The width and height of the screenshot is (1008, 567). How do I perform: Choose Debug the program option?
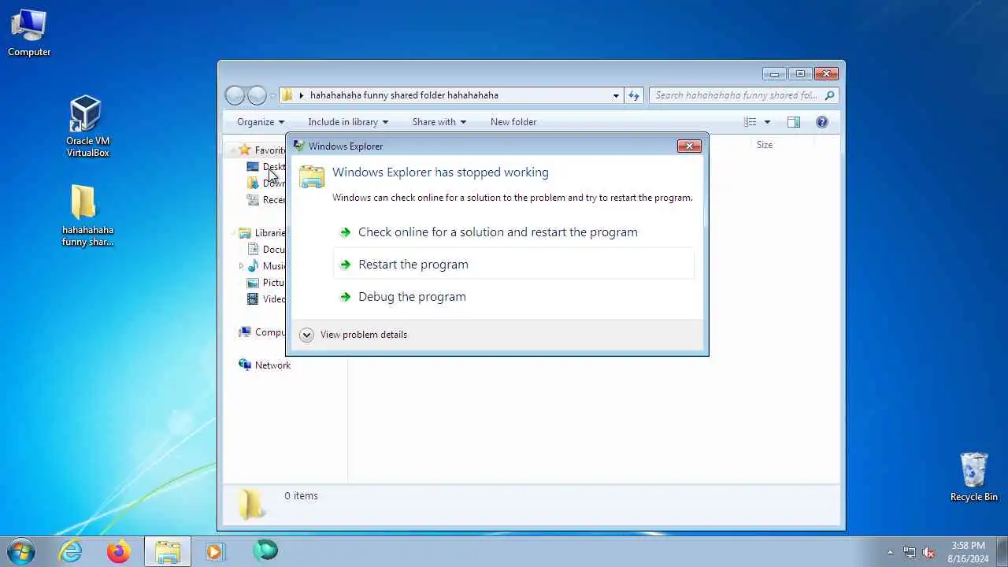513,297
